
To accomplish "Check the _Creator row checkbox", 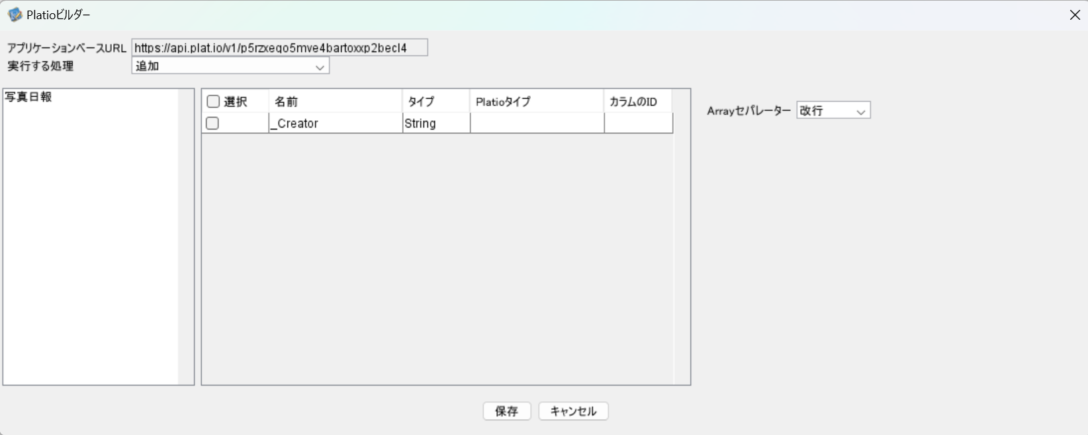I will tap(212, 124).
